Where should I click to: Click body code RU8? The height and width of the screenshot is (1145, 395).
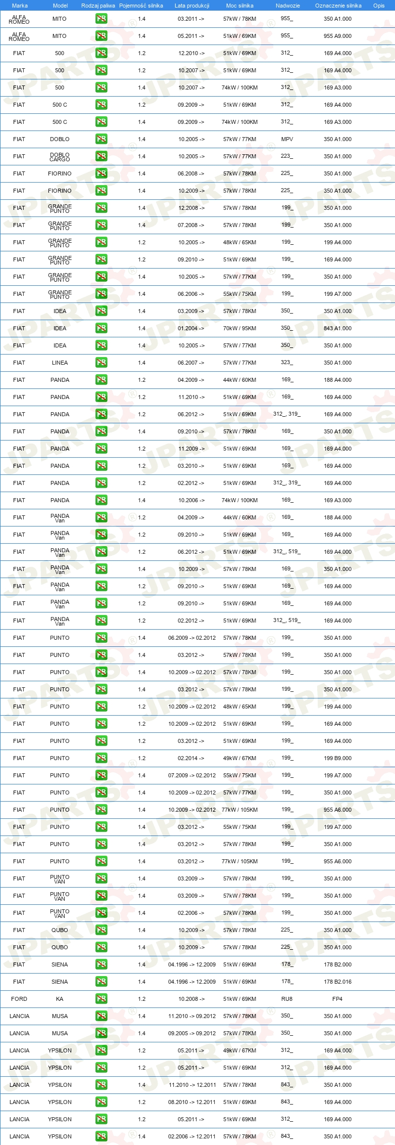[x=287, y=999]
